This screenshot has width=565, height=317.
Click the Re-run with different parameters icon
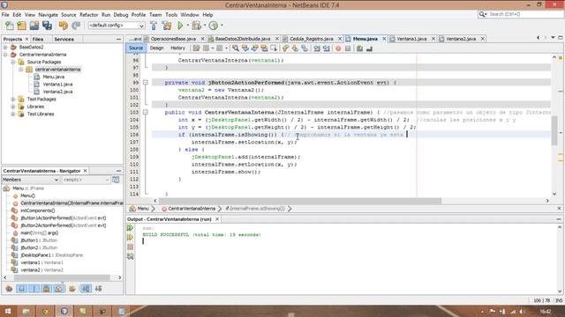coord(130,237)
